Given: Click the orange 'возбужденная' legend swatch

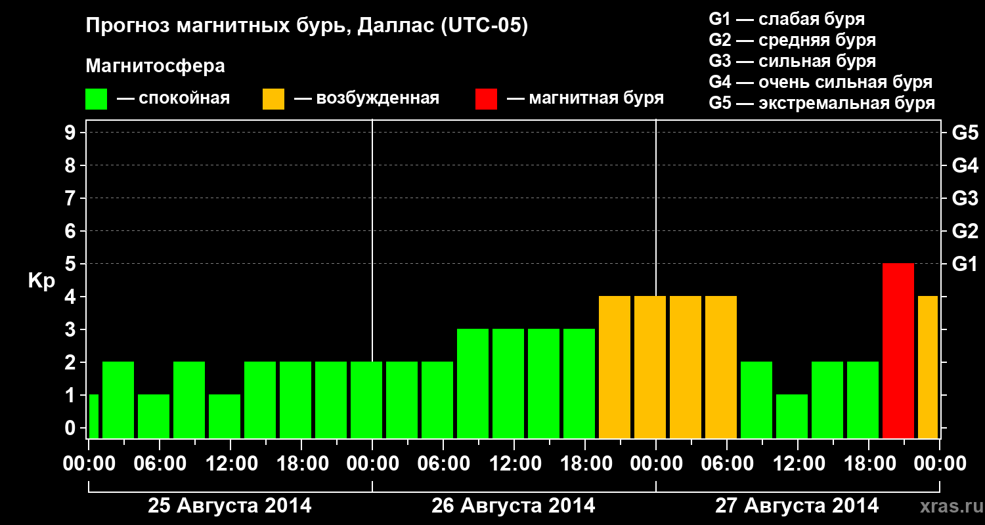Looking at the screenshot, I should coord(273,99).
